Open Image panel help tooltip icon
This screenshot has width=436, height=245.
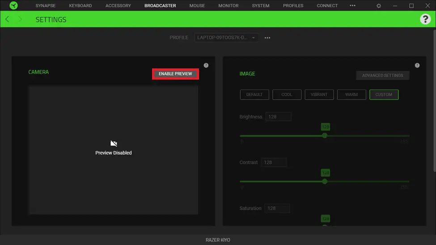point(417,65)
